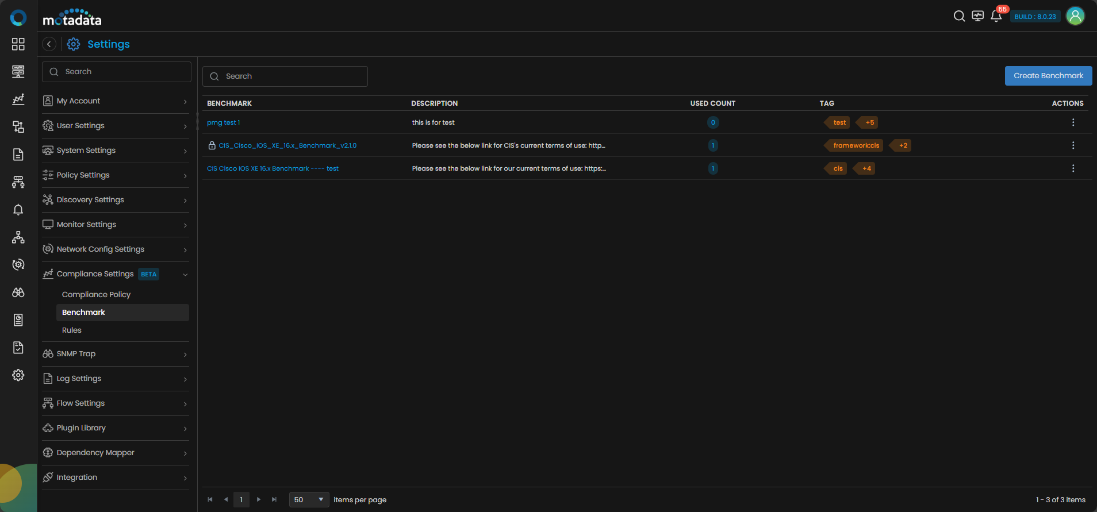Viewport: 1097px width, 512px height.
Task: Collapse Compliance Settings section
Action: click(x=116, y=274)
